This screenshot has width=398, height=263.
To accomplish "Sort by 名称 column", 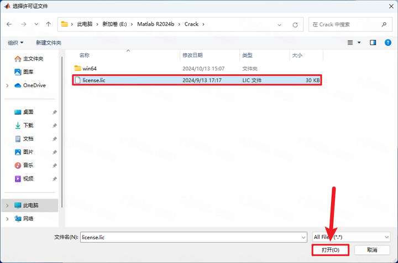I will 84,55.
